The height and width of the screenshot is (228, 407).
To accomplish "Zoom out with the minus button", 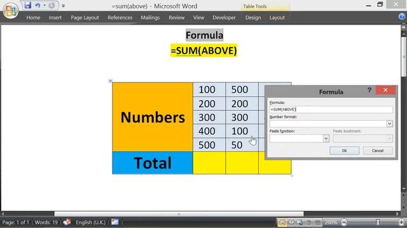I will pos(344,222).
